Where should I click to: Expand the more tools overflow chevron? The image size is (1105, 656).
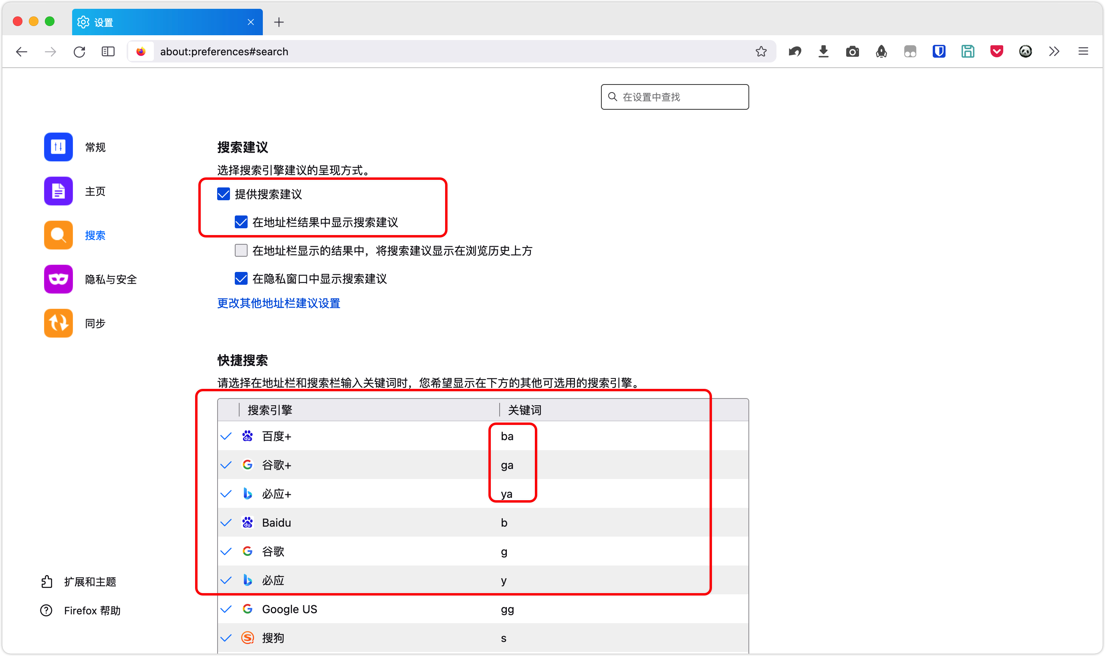click(x=1054, y=51)
